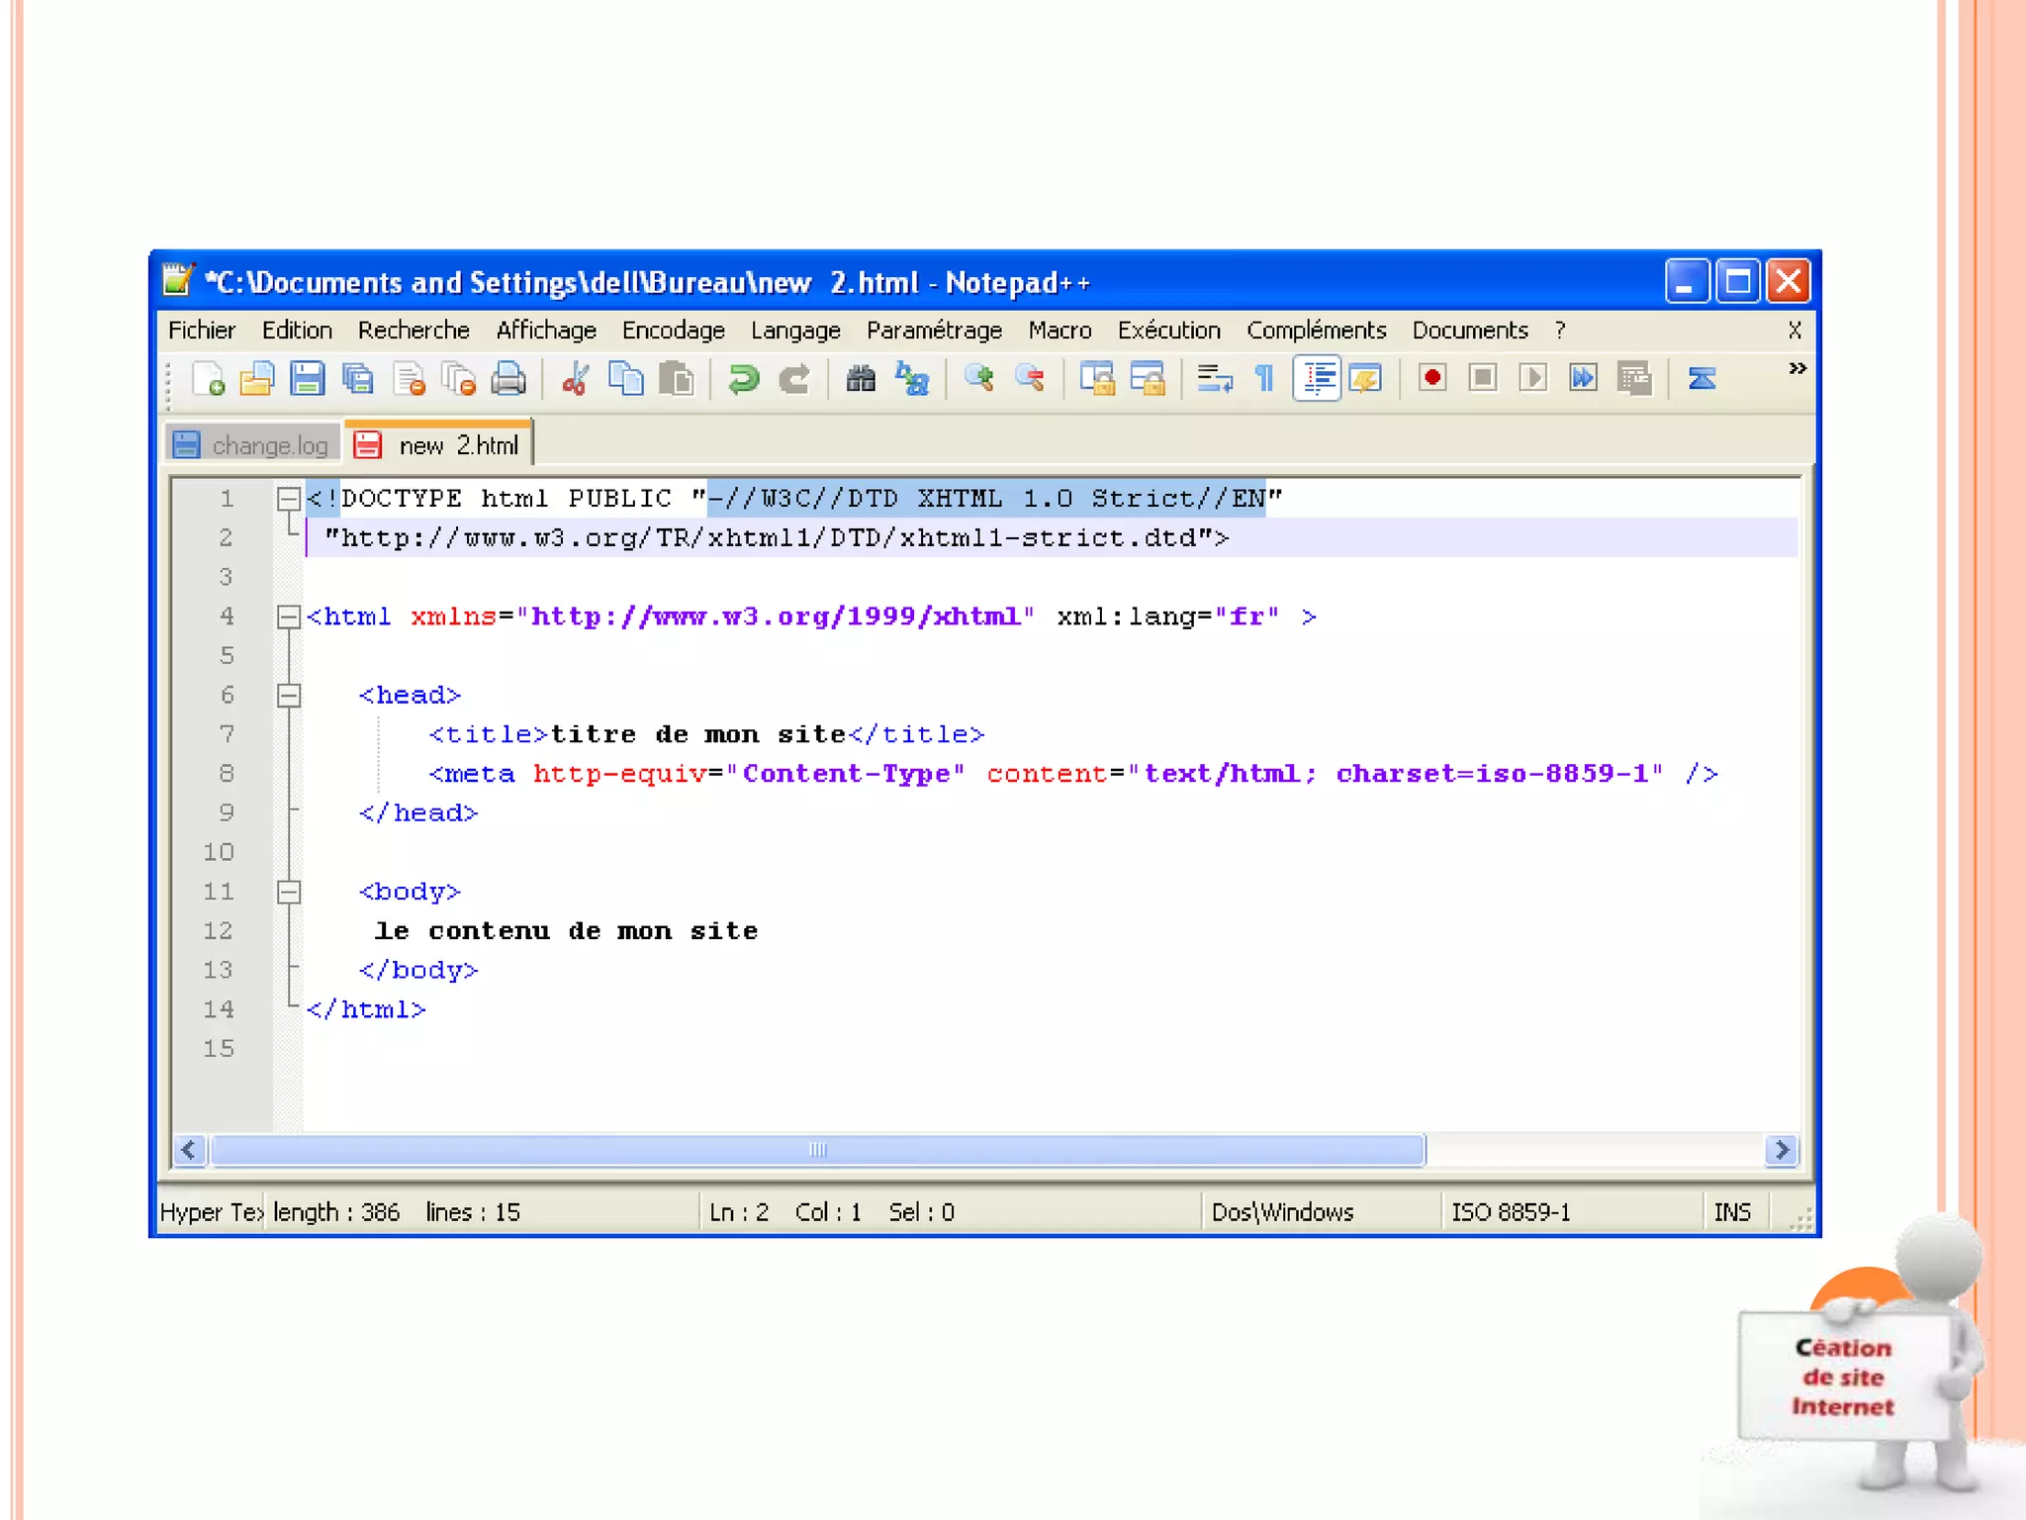
Task: Toggle word wrap toolbar button
Action: 1214,379
